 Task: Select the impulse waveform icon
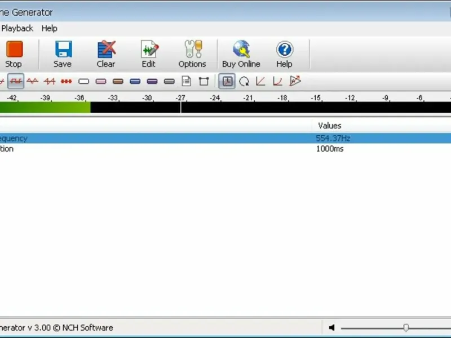tap(67, 81)
